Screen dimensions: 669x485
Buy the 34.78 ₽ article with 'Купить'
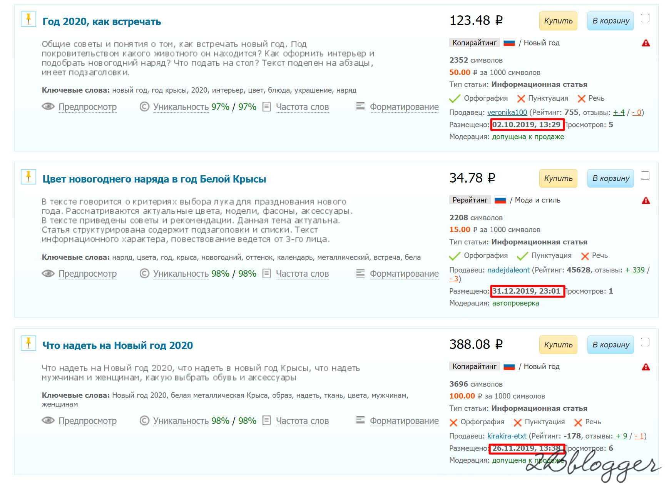coord(558,178)
